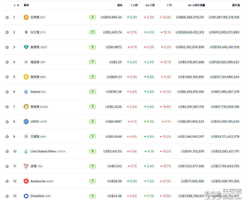The width and height of the screenshot is (242, 200).
Task: Click the green buy button for TRX
Action: (93, 166)
